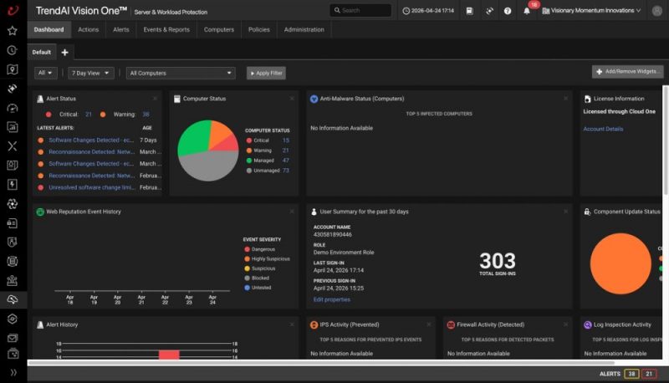Image resolution: width=669 pixels, height=383 pixels.
Task: Click the green slice of Computer Status pie
Action: 193,137
